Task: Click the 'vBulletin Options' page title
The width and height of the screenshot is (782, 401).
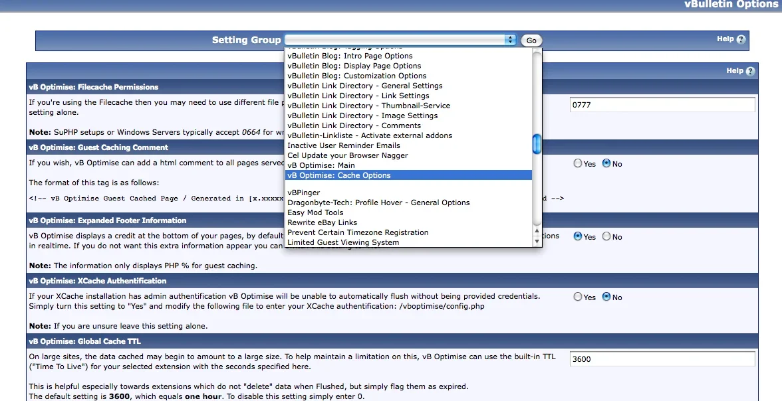Action: 730,4
